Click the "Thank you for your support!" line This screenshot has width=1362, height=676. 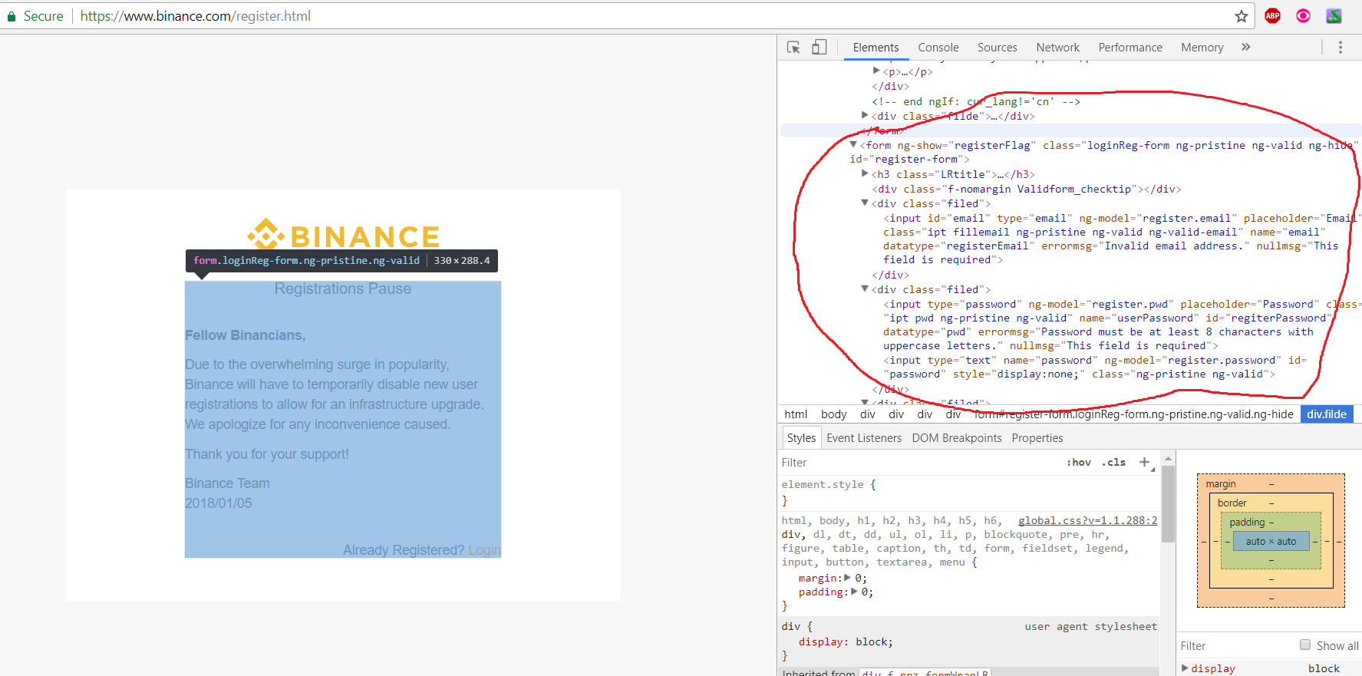(x=267, y=454)
